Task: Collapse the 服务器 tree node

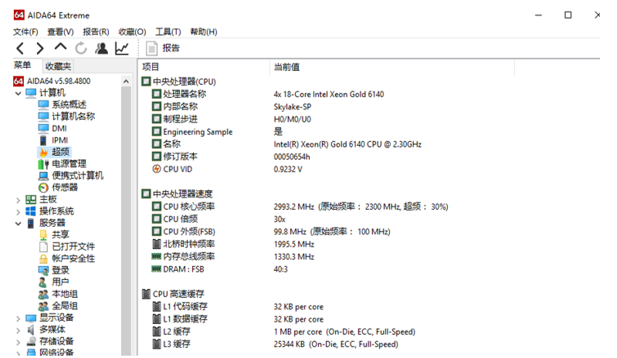Action: [x=18, y=224]
